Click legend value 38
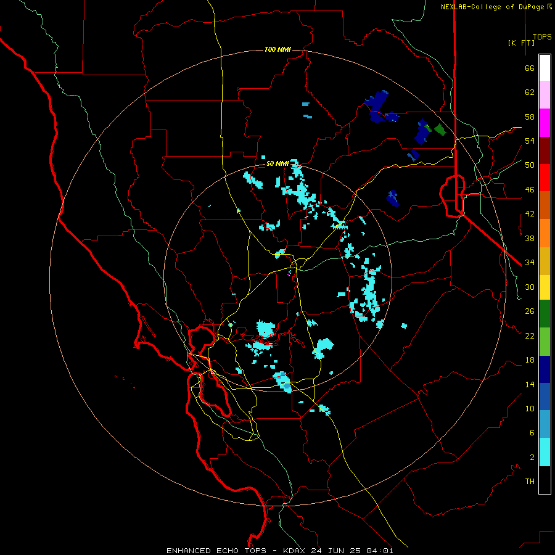 [x=530, y=238]
